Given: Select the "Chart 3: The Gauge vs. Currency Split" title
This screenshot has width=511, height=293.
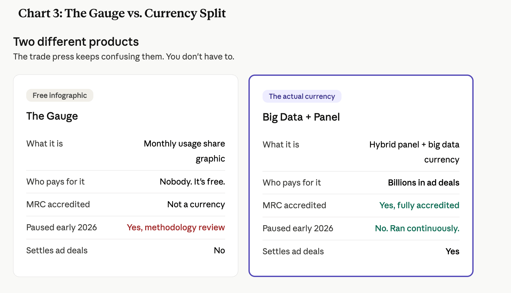Looking at the screenshot, I should pos(122,13).
